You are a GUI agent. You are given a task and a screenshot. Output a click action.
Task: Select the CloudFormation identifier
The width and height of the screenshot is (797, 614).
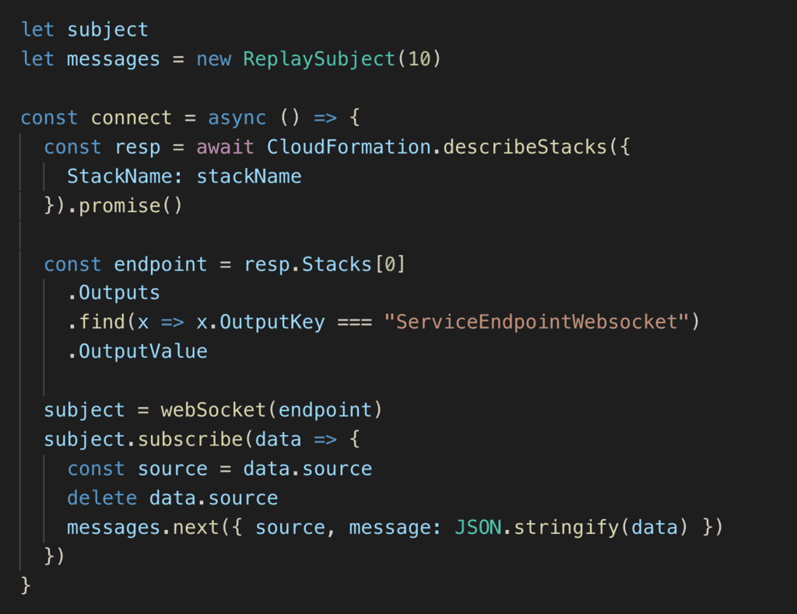349,147
